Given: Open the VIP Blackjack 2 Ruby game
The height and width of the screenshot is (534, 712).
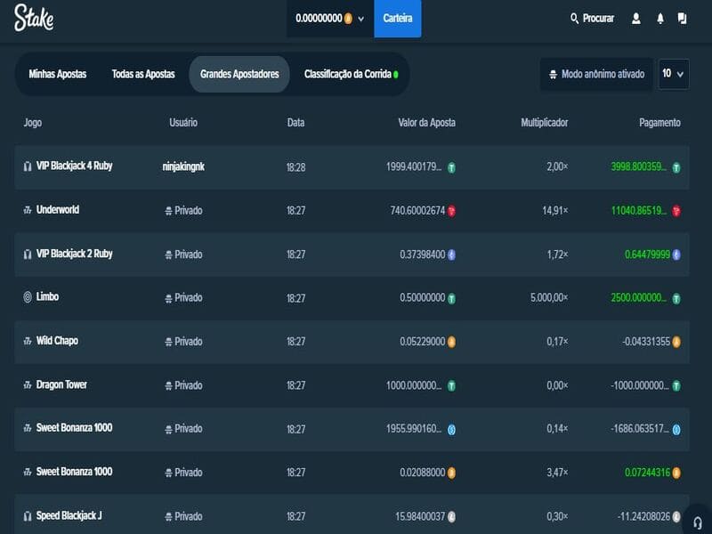Looking at the screenshot, I should (x=75, y=254).
